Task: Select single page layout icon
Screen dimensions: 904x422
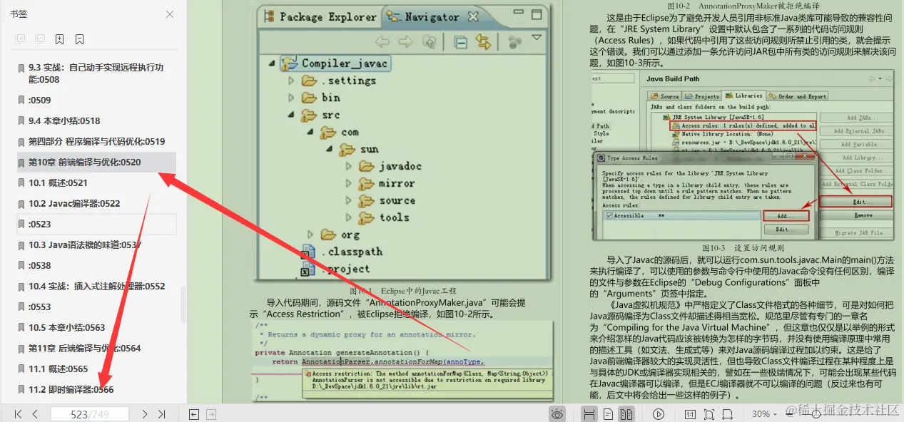Action: click(608, 414)
